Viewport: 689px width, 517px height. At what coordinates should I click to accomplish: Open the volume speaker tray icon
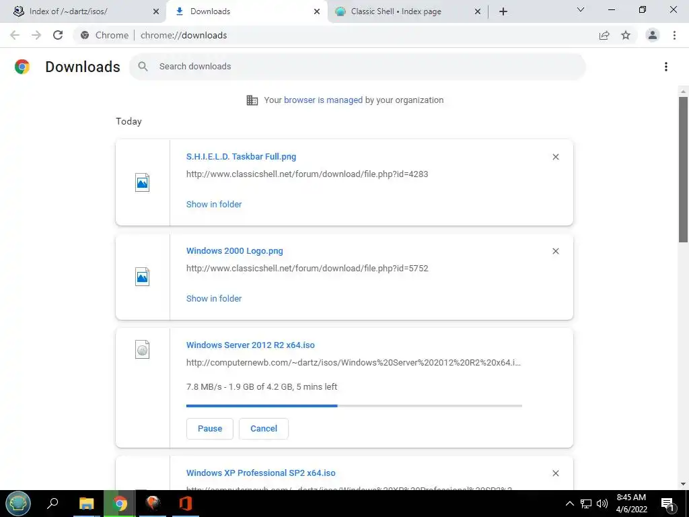[602, 504]
